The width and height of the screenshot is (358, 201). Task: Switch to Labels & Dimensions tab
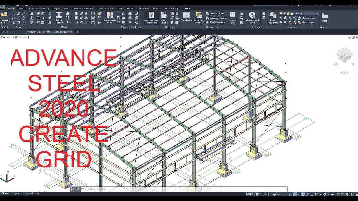point(83,8)
